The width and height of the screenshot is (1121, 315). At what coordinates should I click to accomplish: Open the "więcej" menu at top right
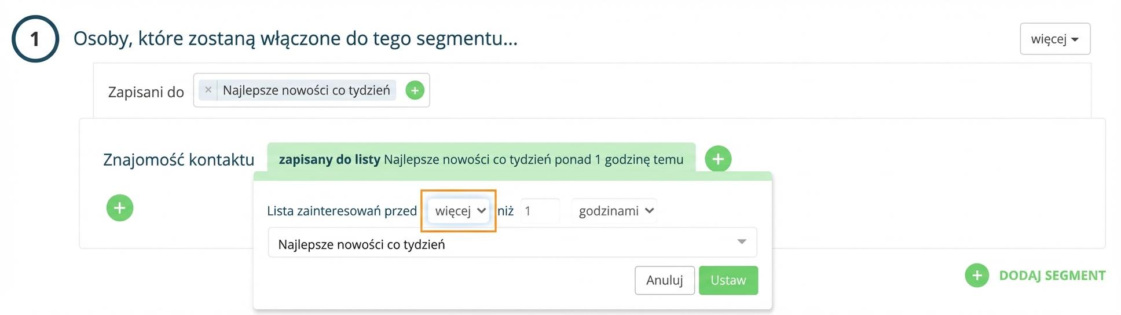coord(1055,39)
